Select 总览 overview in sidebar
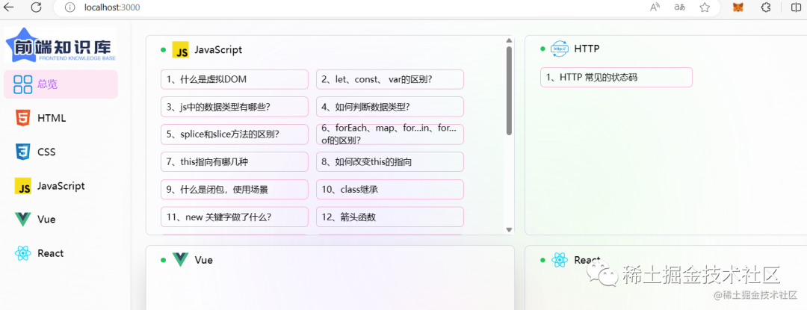 61,84
